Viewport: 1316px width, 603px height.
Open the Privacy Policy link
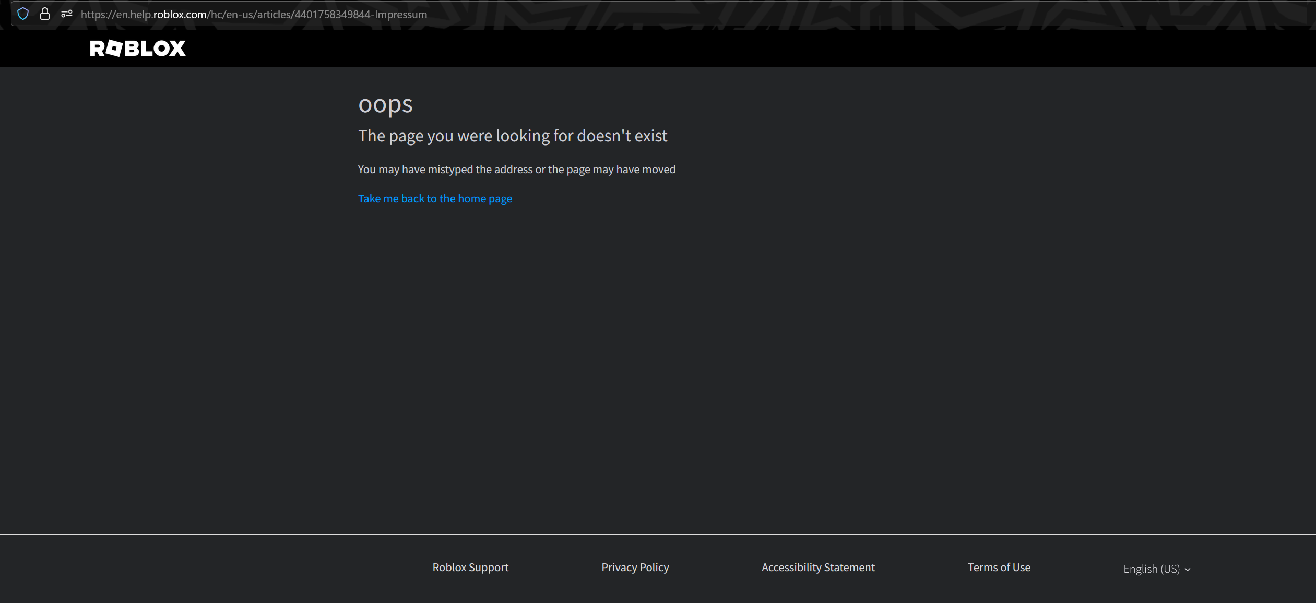(x=635, y=567)
